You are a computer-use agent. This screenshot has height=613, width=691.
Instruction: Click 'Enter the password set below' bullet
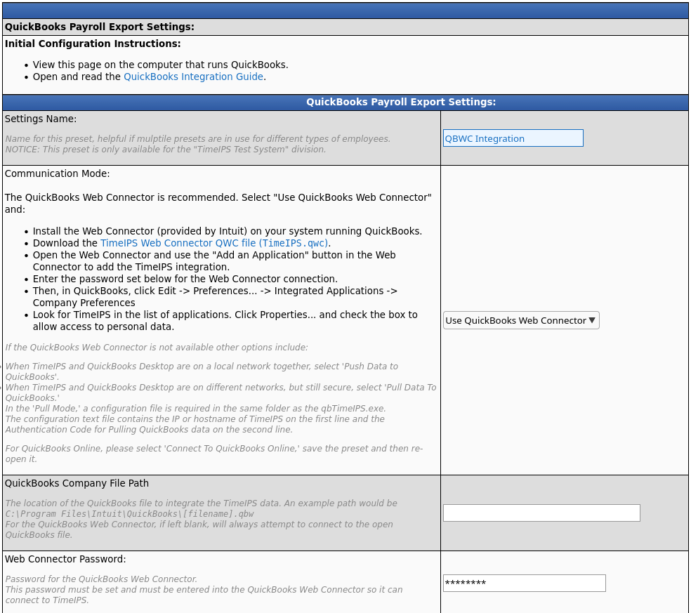185,279
